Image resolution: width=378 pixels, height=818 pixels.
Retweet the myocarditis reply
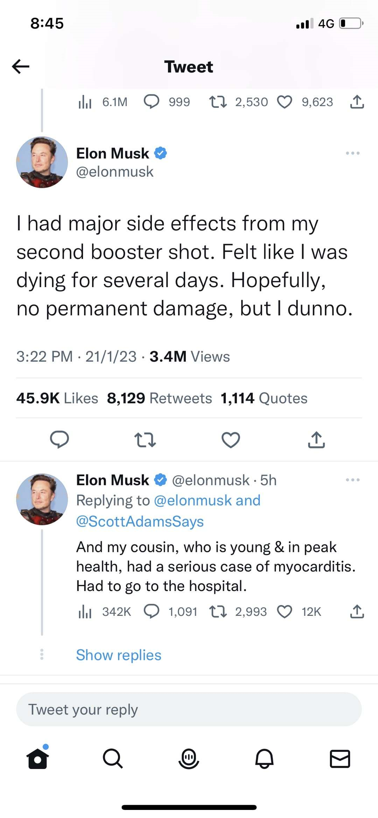pyautogui.click(x=218, y=612)
